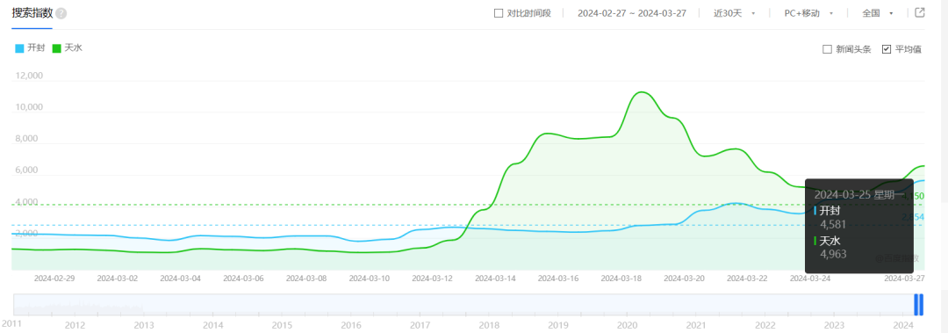Image resolution: width=948 pixels, height=333 pixels.
Task: Click 2021 on the bottom timeline overview
Action: point(696,324)
